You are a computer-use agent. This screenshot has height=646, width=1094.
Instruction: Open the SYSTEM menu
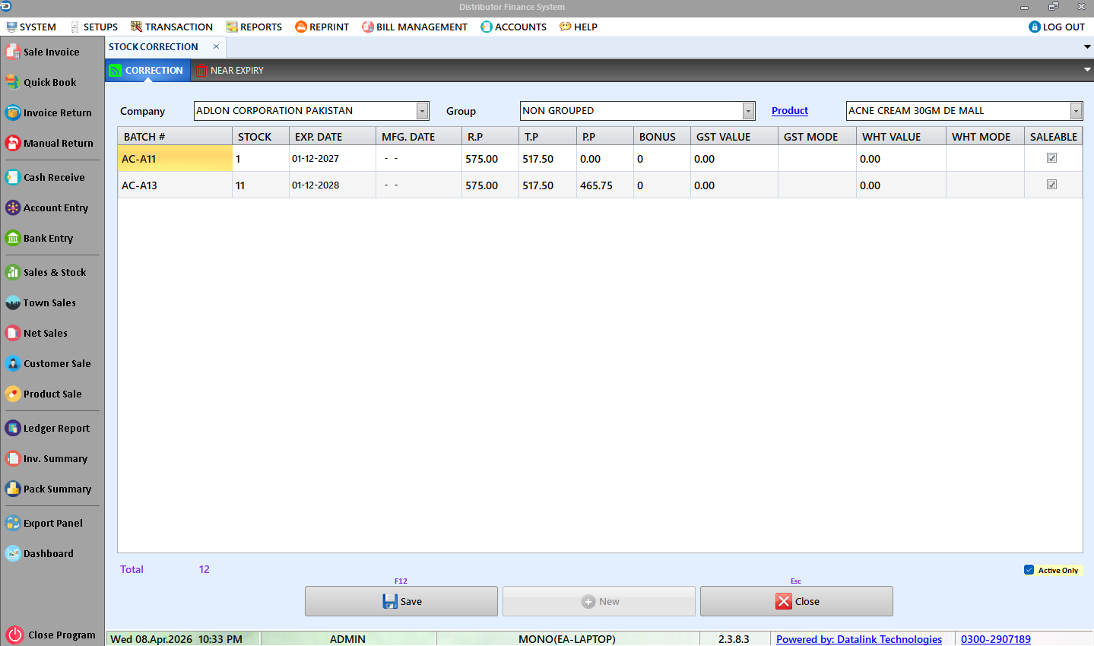pos(31,27)
